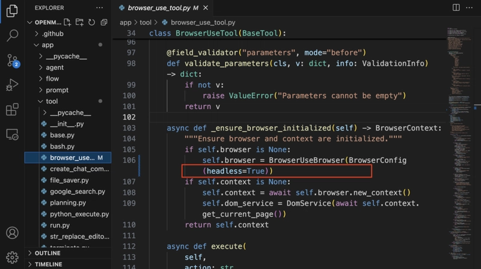
Task: Click the tool breadcrumb segment
Action: [x=146, y=22]
